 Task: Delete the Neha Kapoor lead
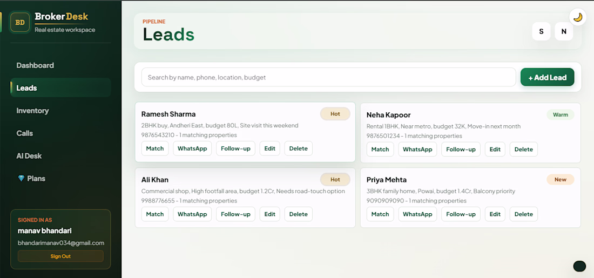click(x=524, y=149)
